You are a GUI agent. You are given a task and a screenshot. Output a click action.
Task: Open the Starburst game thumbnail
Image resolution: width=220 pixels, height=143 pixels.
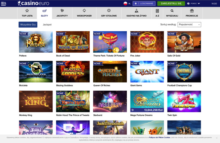[110, 101]
